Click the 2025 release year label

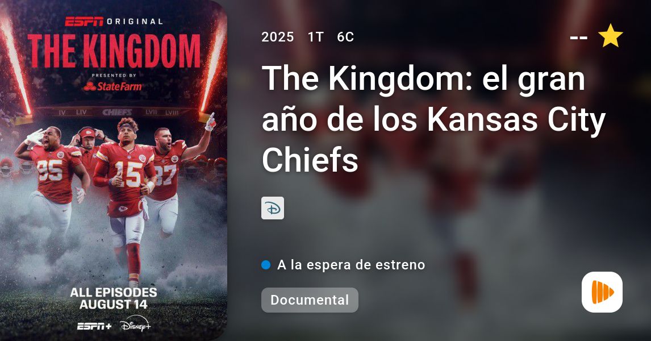click(x=278, y=37)
